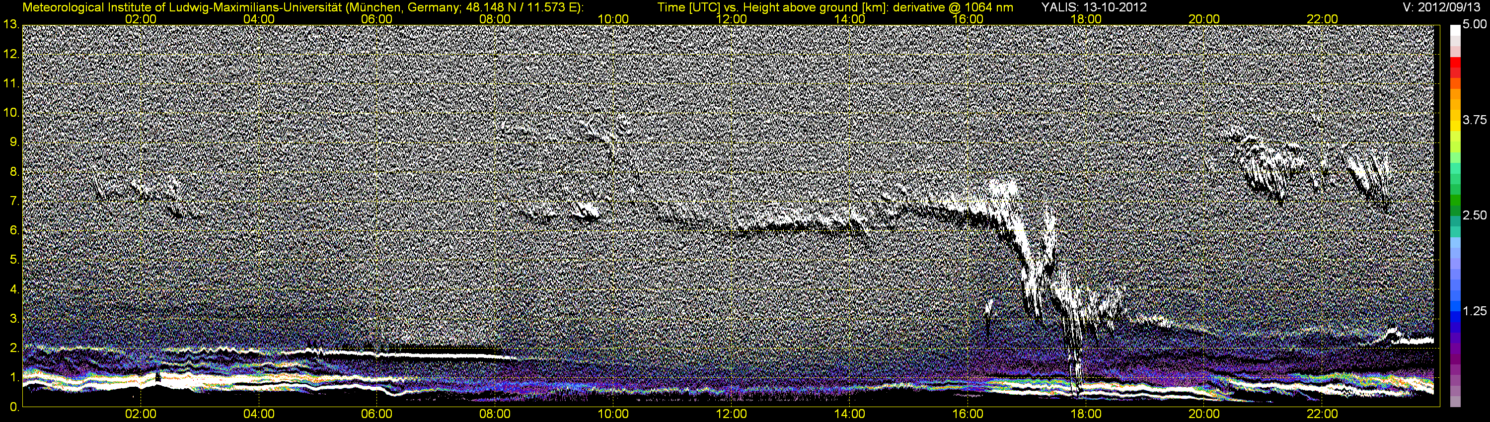Click the 'Time [UTC] vs. Height above ground' caption
1490x422 pixels.
tap(835, 7)
